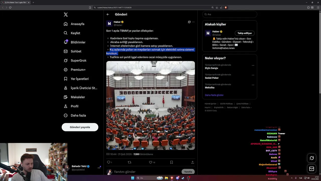321x181 pixels.
Task: Go back with the Gönderi arrow
Action: tap(108, 14)
